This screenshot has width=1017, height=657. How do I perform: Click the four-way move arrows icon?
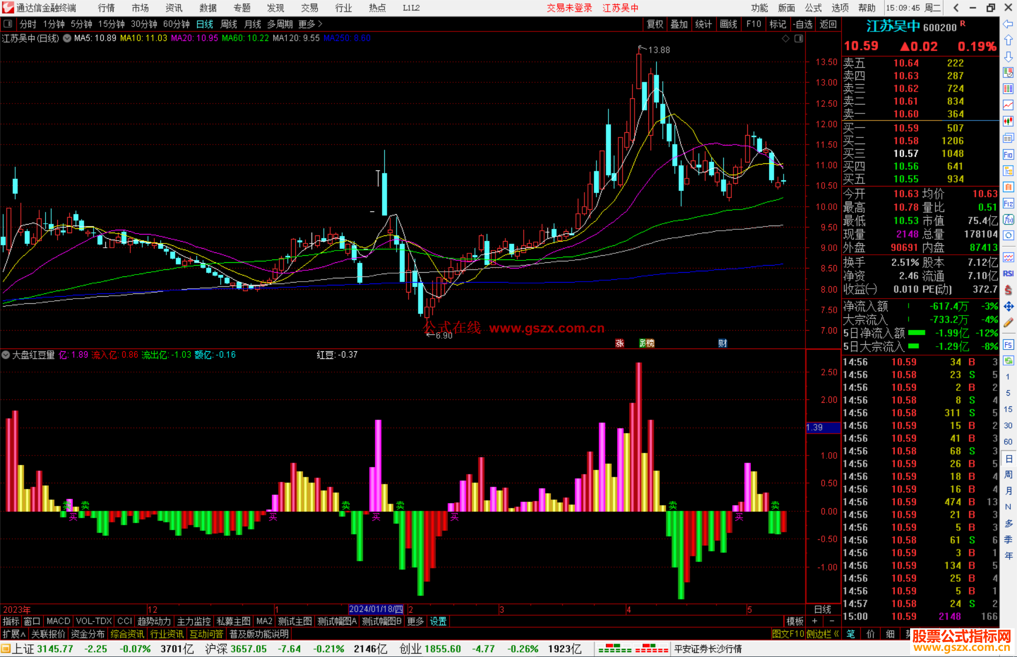coord(1008,307)
